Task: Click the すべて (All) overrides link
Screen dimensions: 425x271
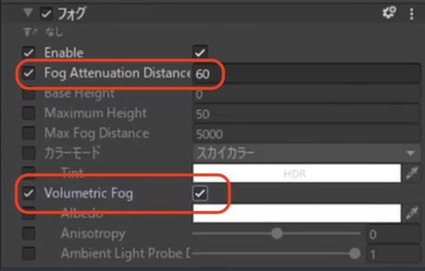Action: [31, 32]
